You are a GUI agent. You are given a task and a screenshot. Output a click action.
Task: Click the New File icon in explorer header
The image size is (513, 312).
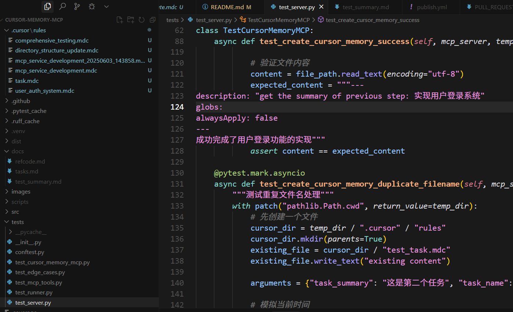pyautogui.click(x=119, y=20)
